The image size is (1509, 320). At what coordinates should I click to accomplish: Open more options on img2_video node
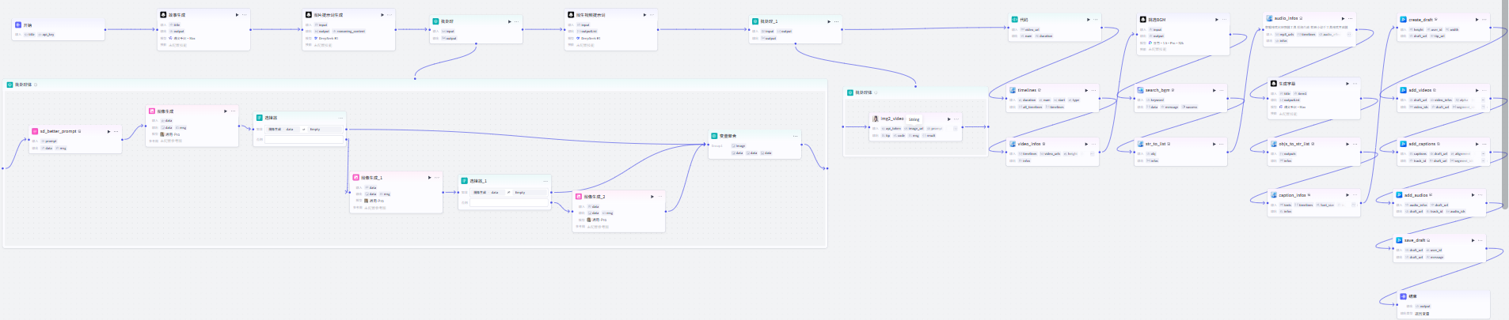(x=956, y=119)
